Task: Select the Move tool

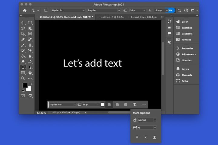Action: (23, 23)
